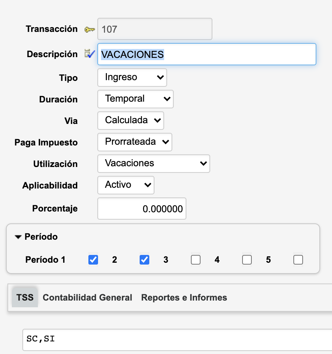The image size is (332, 354).
Task: Uncheck the Período 1 checkbox
Action: tap(93, 260)
